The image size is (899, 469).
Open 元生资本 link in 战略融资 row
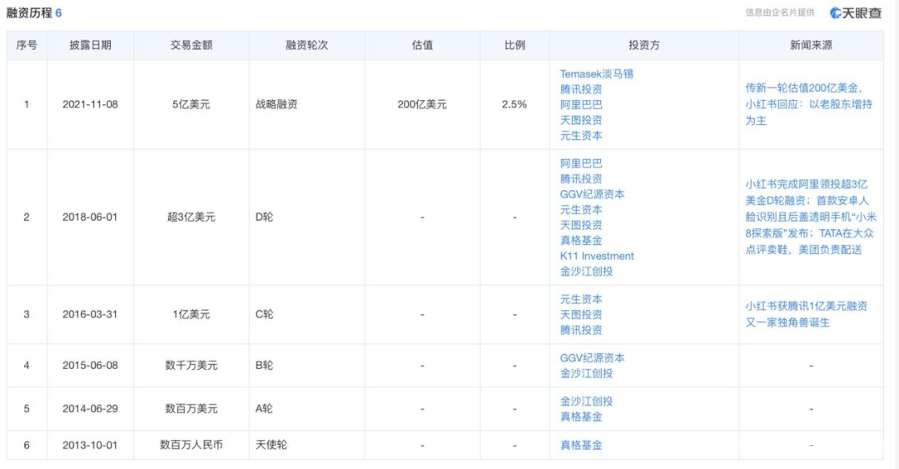(581, 136)
